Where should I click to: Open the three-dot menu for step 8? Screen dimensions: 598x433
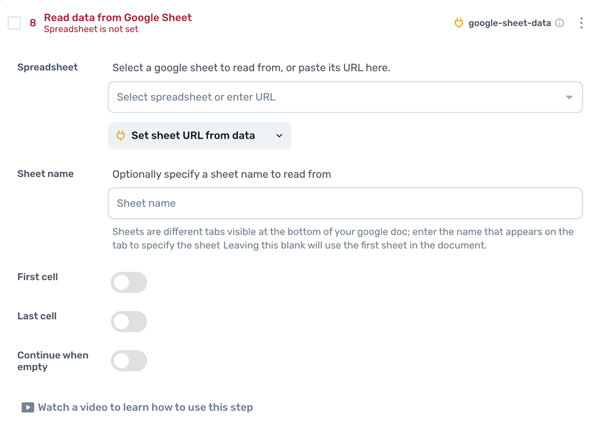click(x=581, y=23)
